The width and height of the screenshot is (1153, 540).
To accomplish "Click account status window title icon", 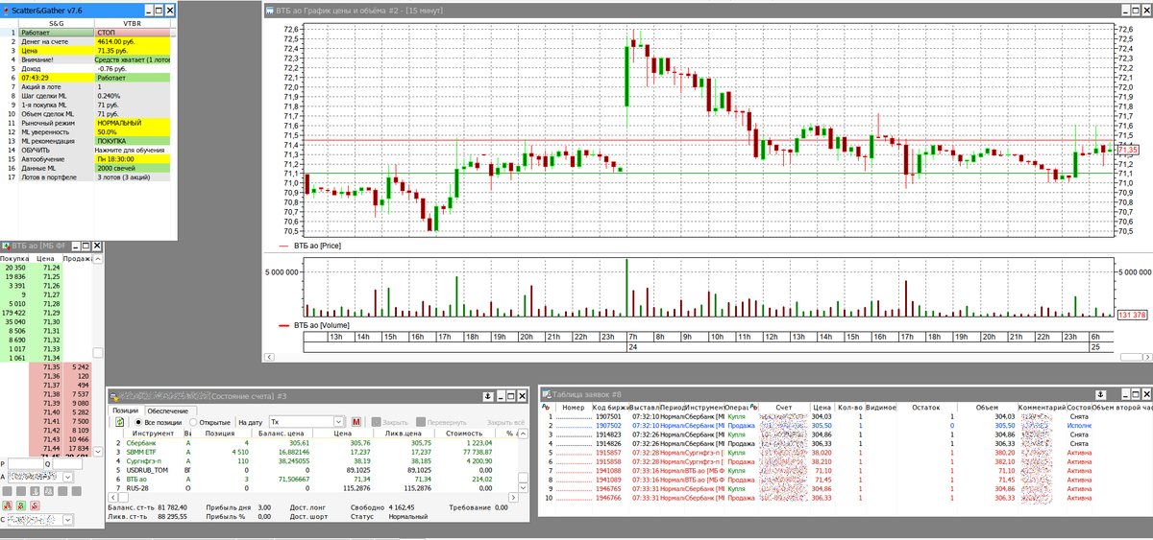I will coord(113,396).
